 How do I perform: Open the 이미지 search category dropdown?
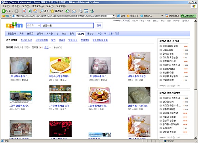[x=39, y=26]
